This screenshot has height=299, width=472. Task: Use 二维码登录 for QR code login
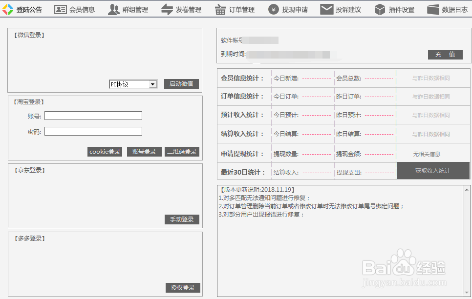click(x=182, y=152)
